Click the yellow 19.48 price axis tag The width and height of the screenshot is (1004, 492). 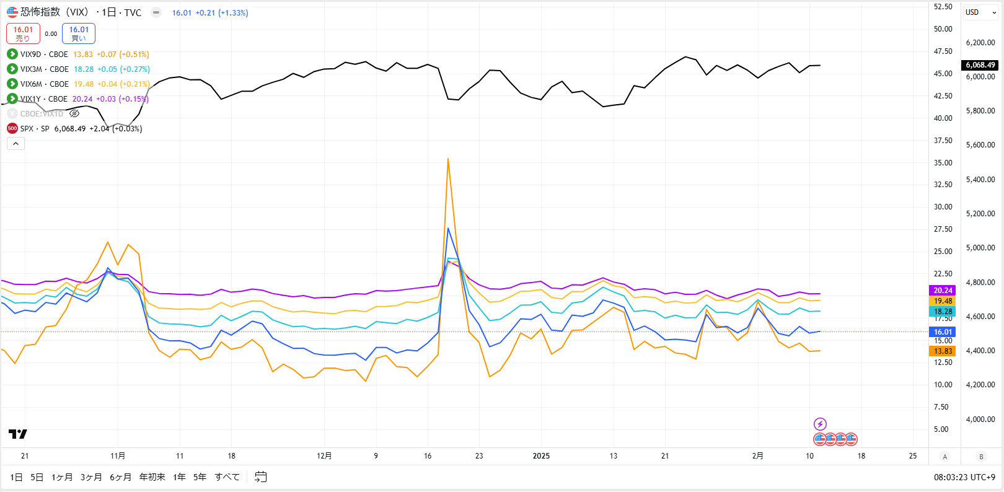coord(943,301)
